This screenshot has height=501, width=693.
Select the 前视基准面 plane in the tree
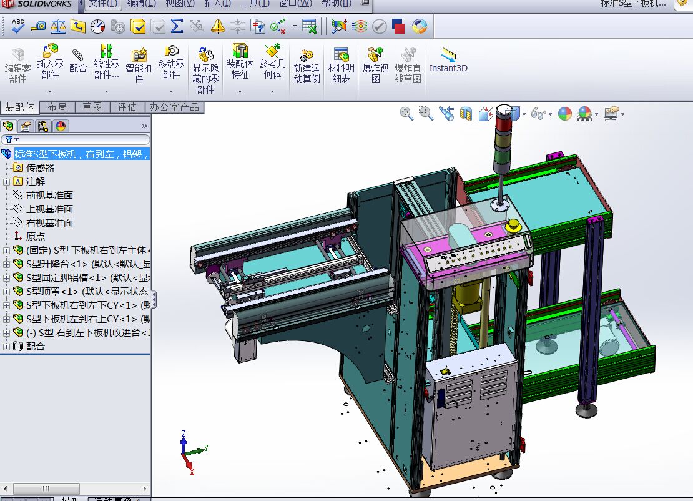coord(49,195)
